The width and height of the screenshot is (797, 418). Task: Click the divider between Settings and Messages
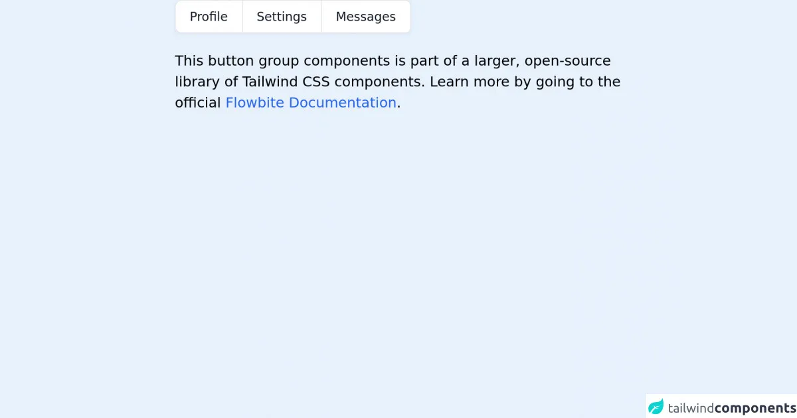point(321,17)
